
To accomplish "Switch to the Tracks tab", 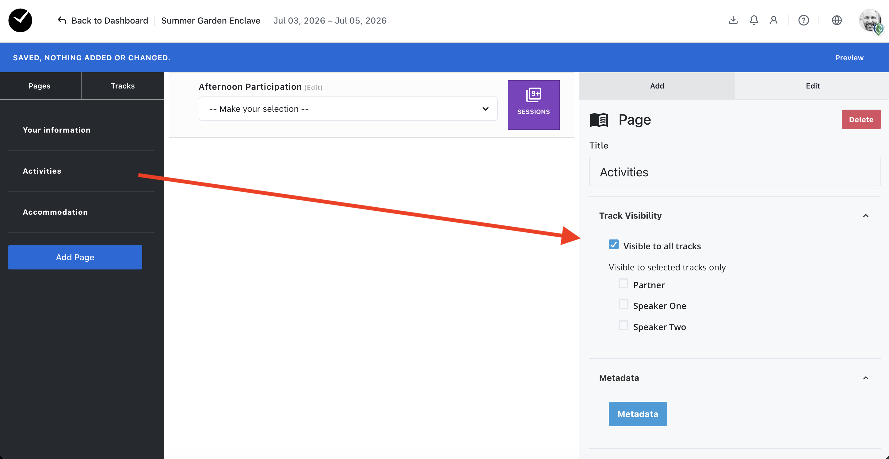I will click(123, 86).
